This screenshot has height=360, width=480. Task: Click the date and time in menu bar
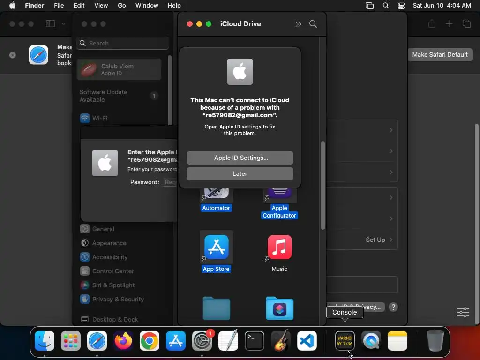442,6
